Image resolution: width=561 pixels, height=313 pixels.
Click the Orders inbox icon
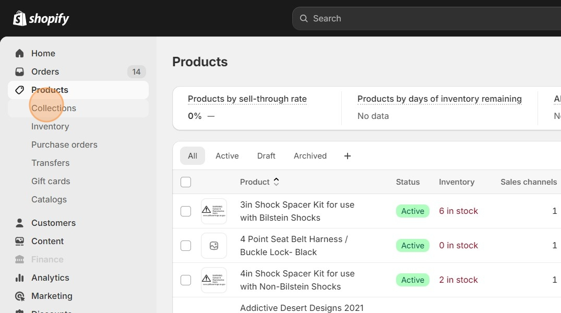[x=20, y=71]
